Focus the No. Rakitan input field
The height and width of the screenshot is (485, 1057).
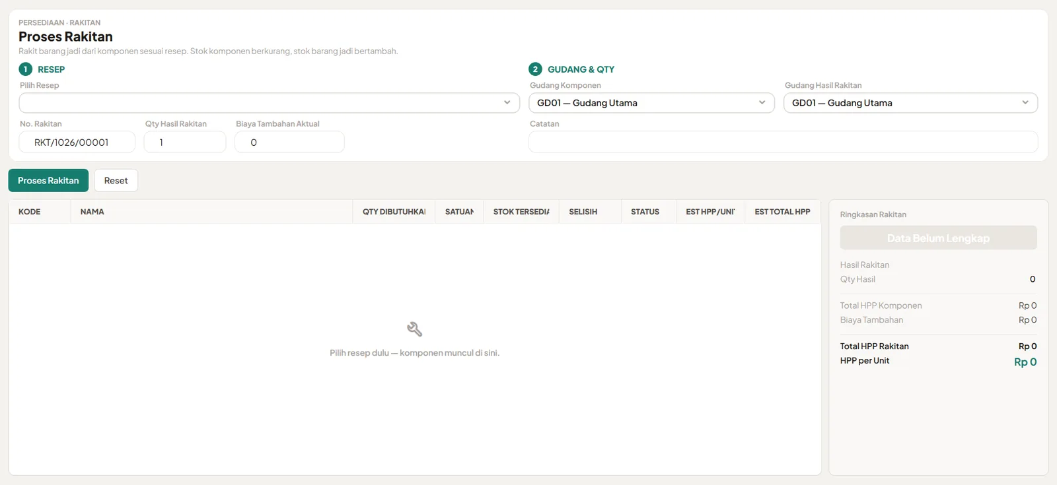(77, 142)
